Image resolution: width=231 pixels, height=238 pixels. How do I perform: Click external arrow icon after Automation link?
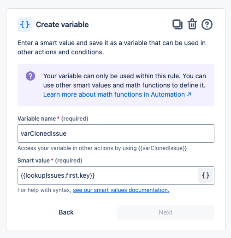(189, 94)
